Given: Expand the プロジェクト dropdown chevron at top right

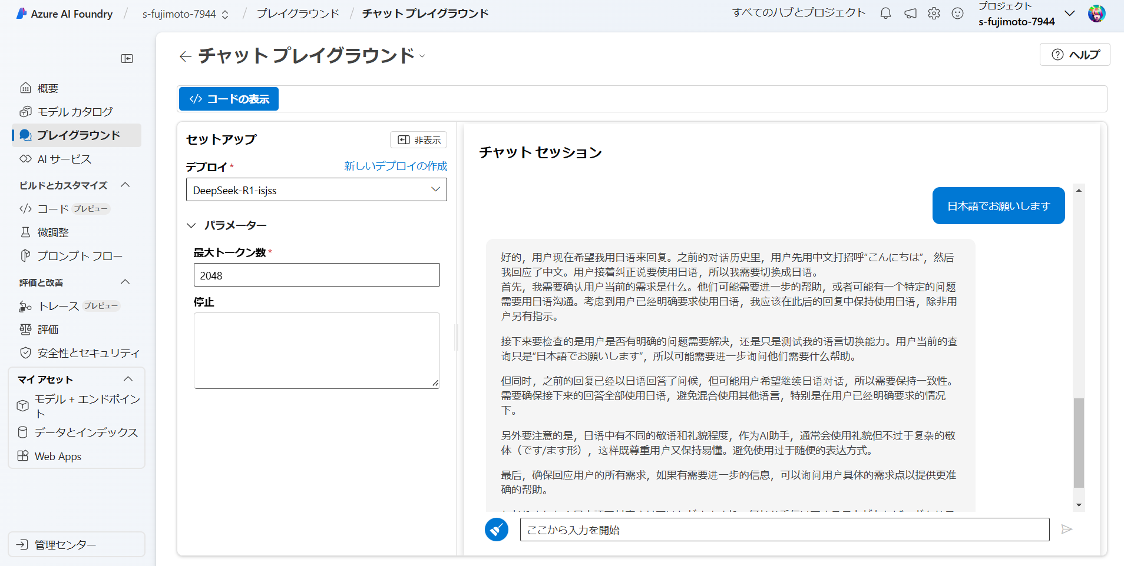Looking at the screenshot, I should 1070,14.
